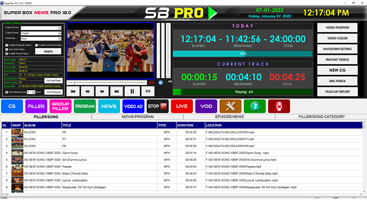Open the NEWS module
Screen dimensions: 367x201
109,106
